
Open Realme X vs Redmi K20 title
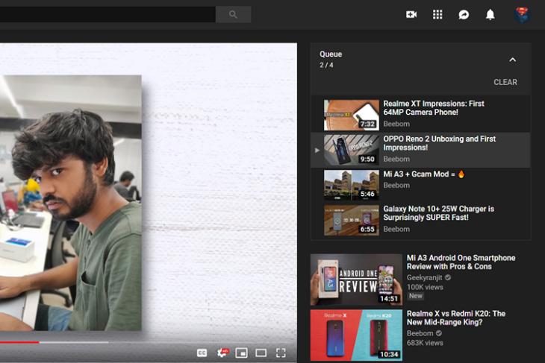[455, 318]
